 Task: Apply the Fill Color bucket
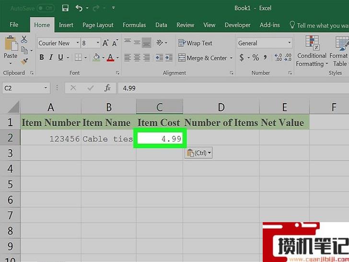96,58
